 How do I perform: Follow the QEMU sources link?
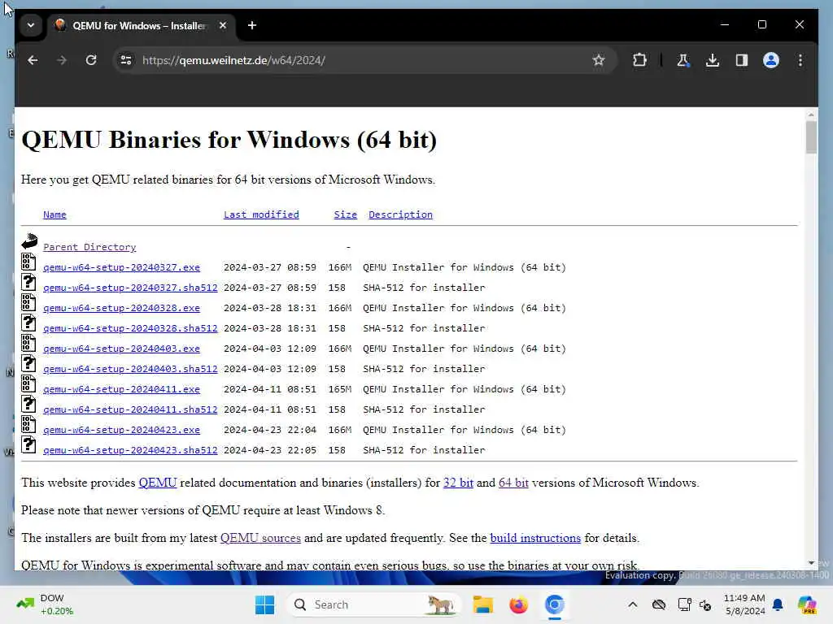point(260,538)
